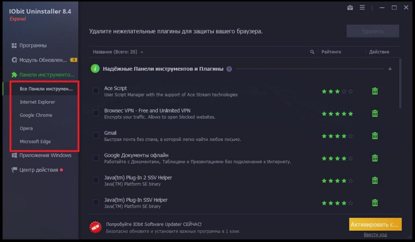Click the Программы grid icon
415x242 pixels.
click(x=14, y=45)
